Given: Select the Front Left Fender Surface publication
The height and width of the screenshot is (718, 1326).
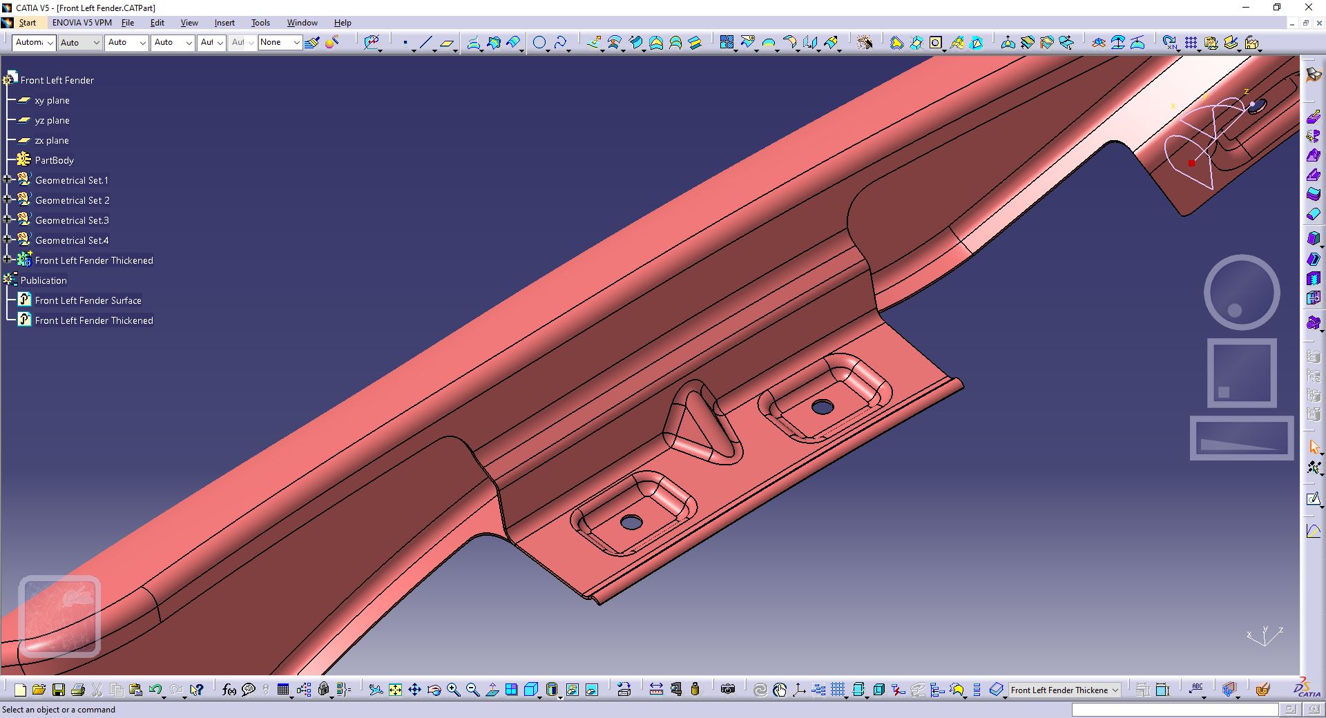Looking at the screenshot, I should click(88, 300).
